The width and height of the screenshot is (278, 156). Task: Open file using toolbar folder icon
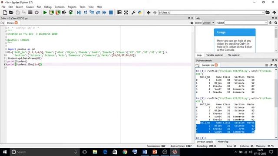click(x=11, y=13)
